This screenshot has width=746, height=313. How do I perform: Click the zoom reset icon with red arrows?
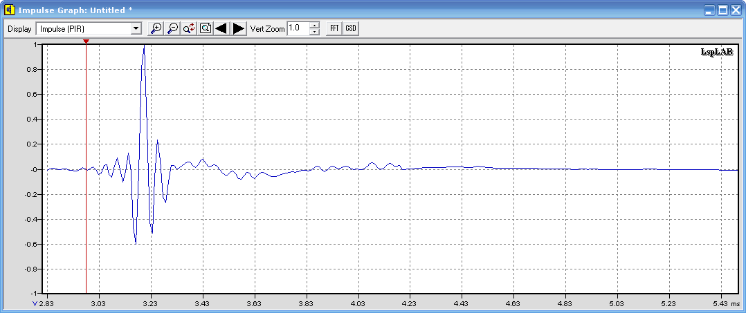[189, 28]
